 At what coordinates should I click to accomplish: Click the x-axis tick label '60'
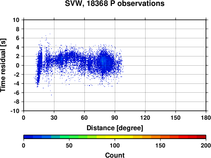[x=84, y=118]
